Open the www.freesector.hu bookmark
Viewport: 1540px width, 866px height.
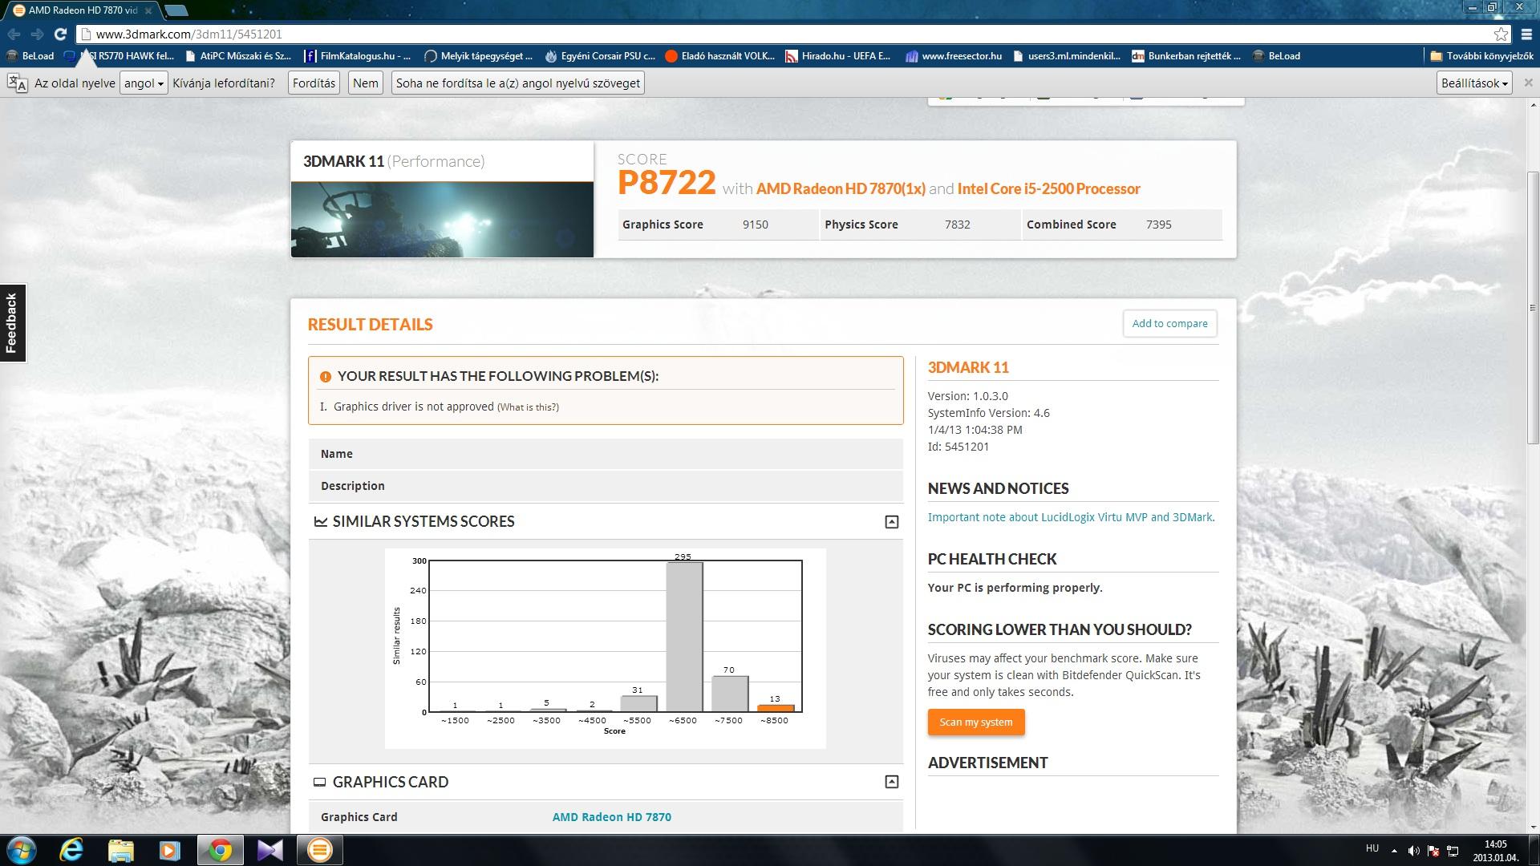point(954,56)
